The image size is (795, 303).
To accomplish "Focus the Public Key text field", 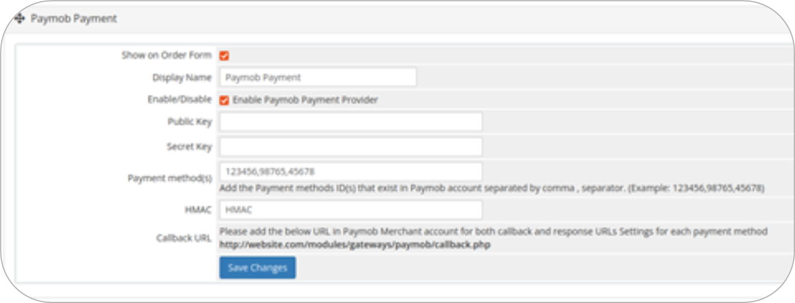I will [350, 122].
